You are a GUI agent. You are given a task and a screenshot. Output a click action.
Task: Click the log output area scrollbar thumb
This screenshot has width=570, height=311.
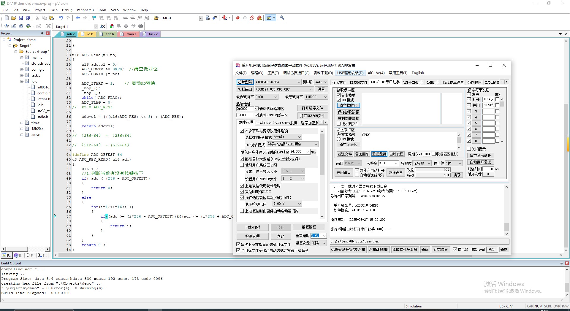tap(506, 227)
